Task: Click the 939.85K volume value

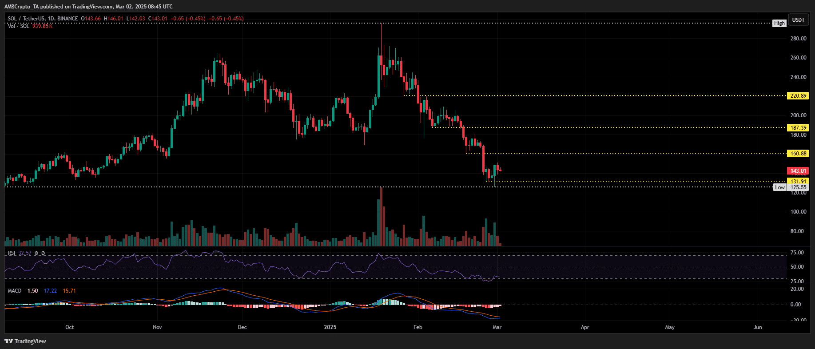Action: tap(42, 26)
